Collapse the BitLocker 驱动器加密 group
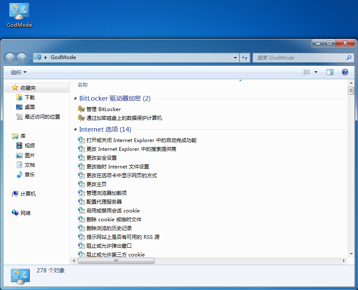The width and height of the screenshot is (358, 290). coord(75,98)
